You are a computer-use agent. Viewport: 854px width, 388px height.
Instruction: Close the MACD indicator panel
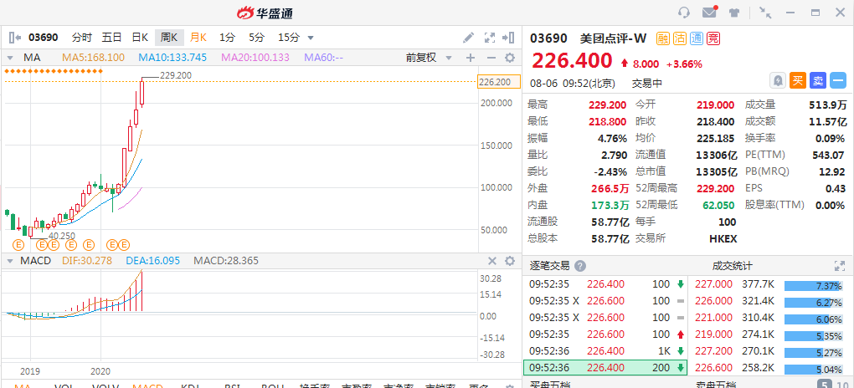(x=491, y=261)
